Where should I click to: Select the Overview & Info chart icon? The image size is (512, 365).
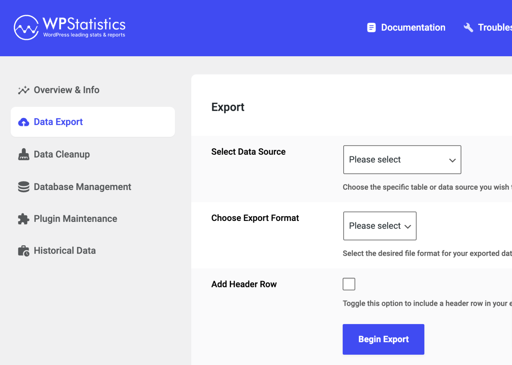click(x=23, y=90)
